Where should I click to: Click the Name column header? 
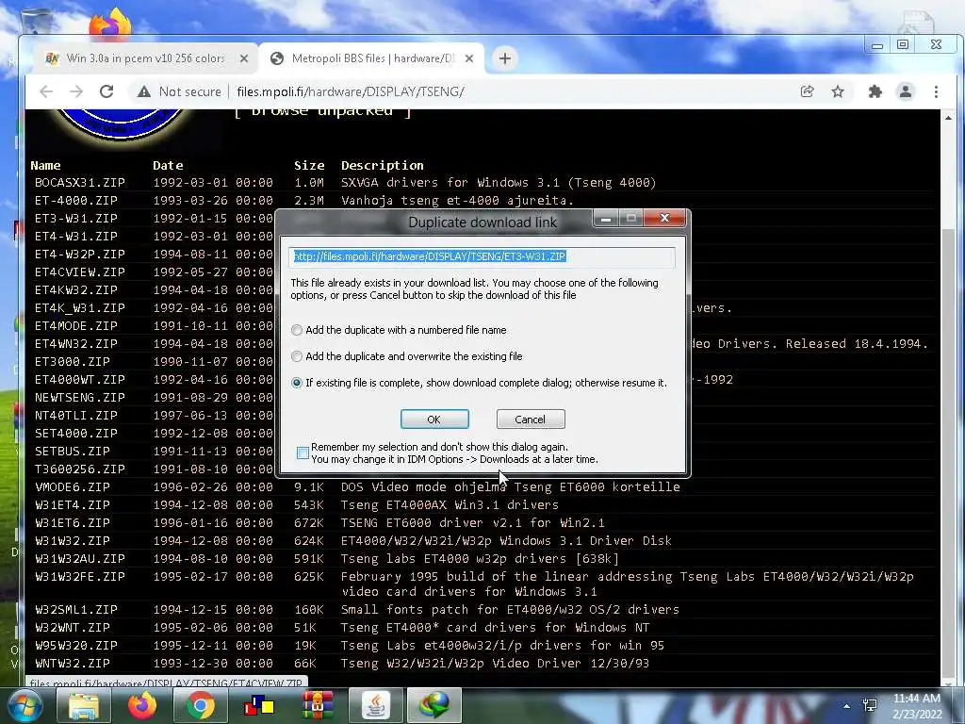pyautogui.click(x=45, y=166)
